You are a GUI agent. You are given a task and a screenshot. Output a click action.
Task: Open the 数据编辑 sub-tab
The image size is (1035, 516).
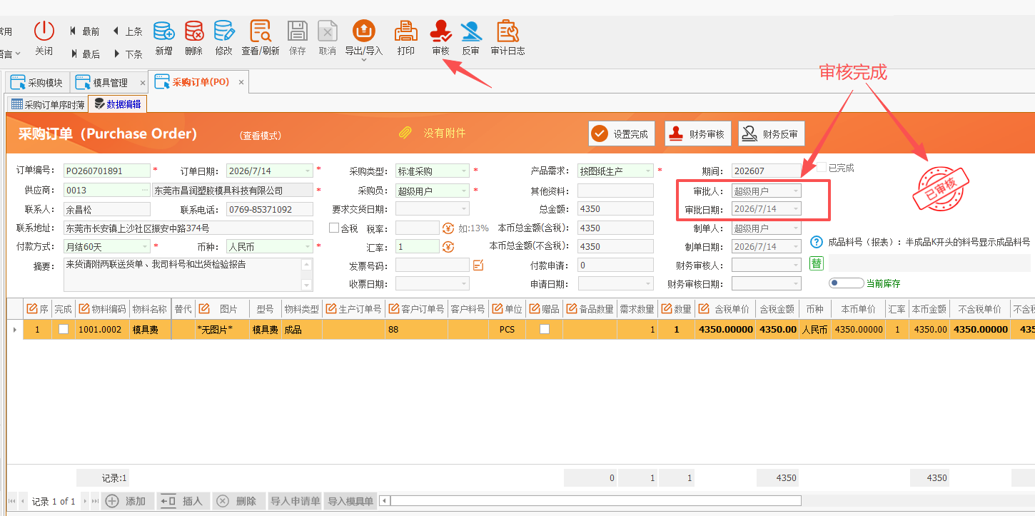pyautogui.click(x=118, y=104)
